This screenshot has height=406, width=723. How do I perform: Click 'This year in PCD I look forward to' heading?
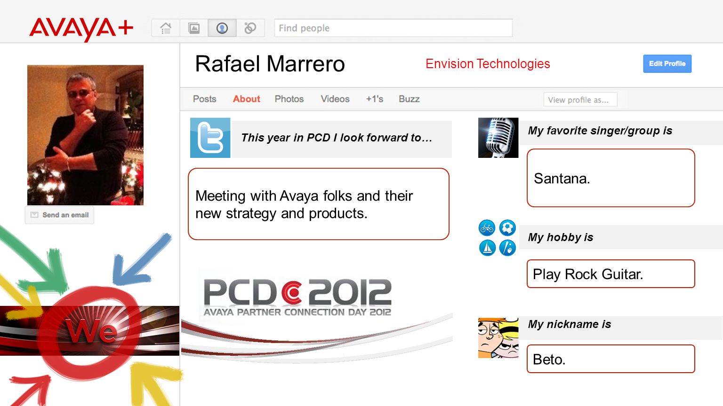[337, 138]
